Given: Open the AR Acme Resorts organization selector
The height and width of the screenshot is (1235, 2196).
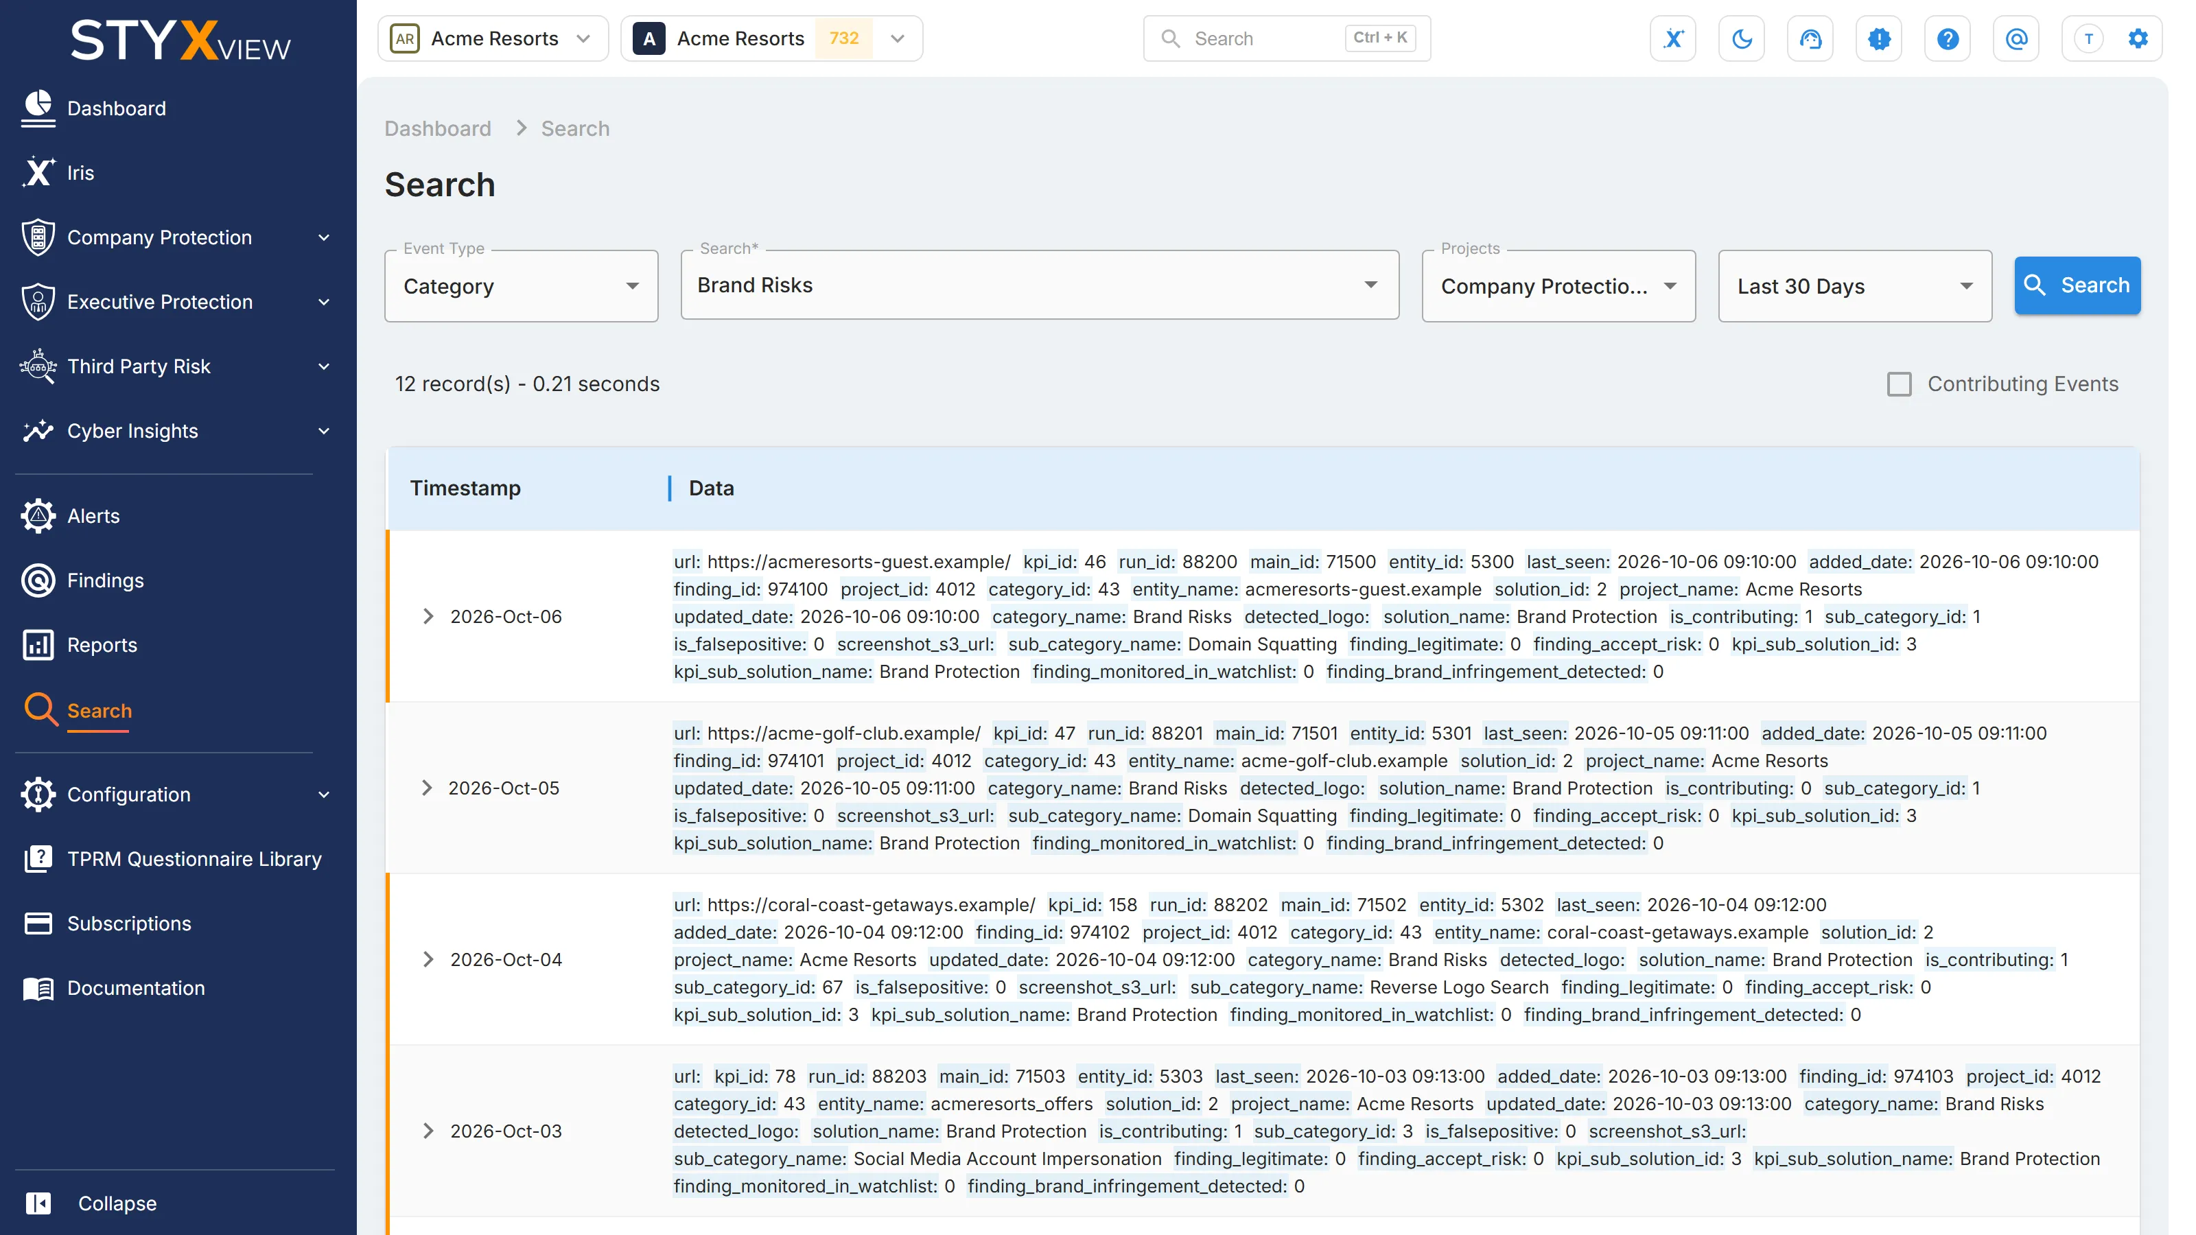Looking at the screenshot, I should 493,38.
